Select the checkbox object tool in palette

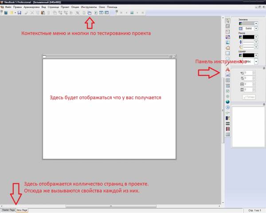click(227, 91)
